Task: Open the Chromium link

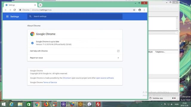Action: [67, 78]
